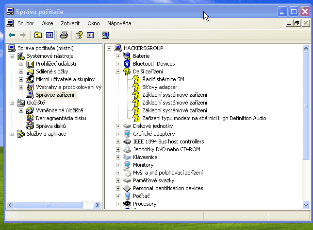313x230 pixels.
Task: Toggle the console tree pane toolbar icon
Action: point(49,35)
